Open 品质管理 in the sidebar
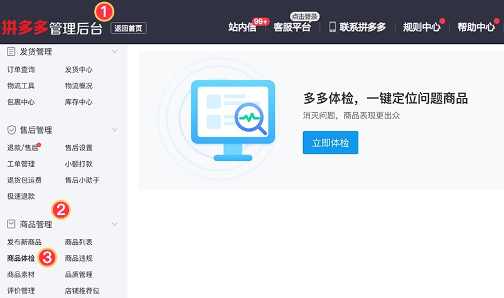This screenshot has height=298, width=504. click(78, 275)
